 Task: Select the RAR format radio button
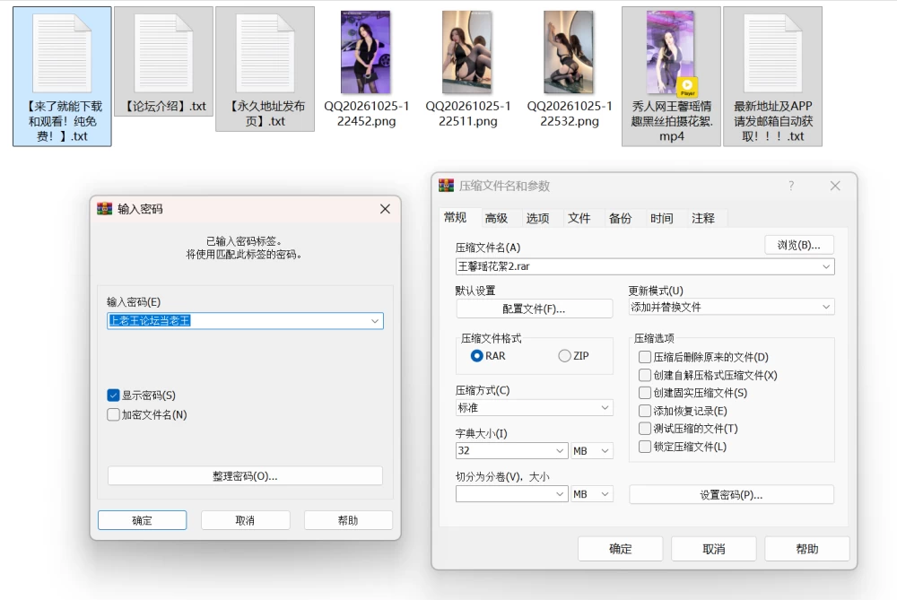coord(476,356)
